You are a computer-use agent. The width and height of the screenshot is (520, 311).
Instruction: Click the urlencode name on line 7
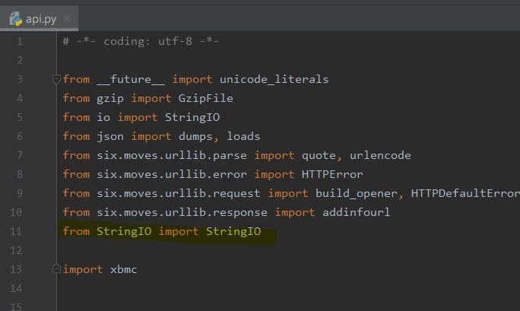(x=380, y=155)
